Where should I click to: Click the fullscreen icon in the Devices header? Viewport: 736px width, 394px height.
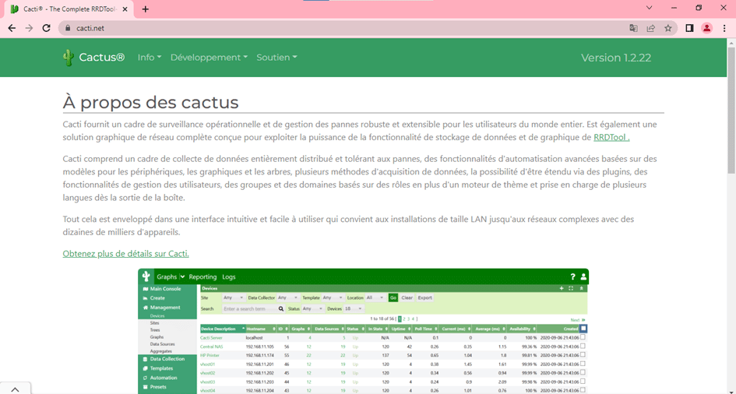tap(571, 288)
